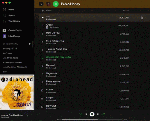Click the song progress bar

(x=92, y=119)
